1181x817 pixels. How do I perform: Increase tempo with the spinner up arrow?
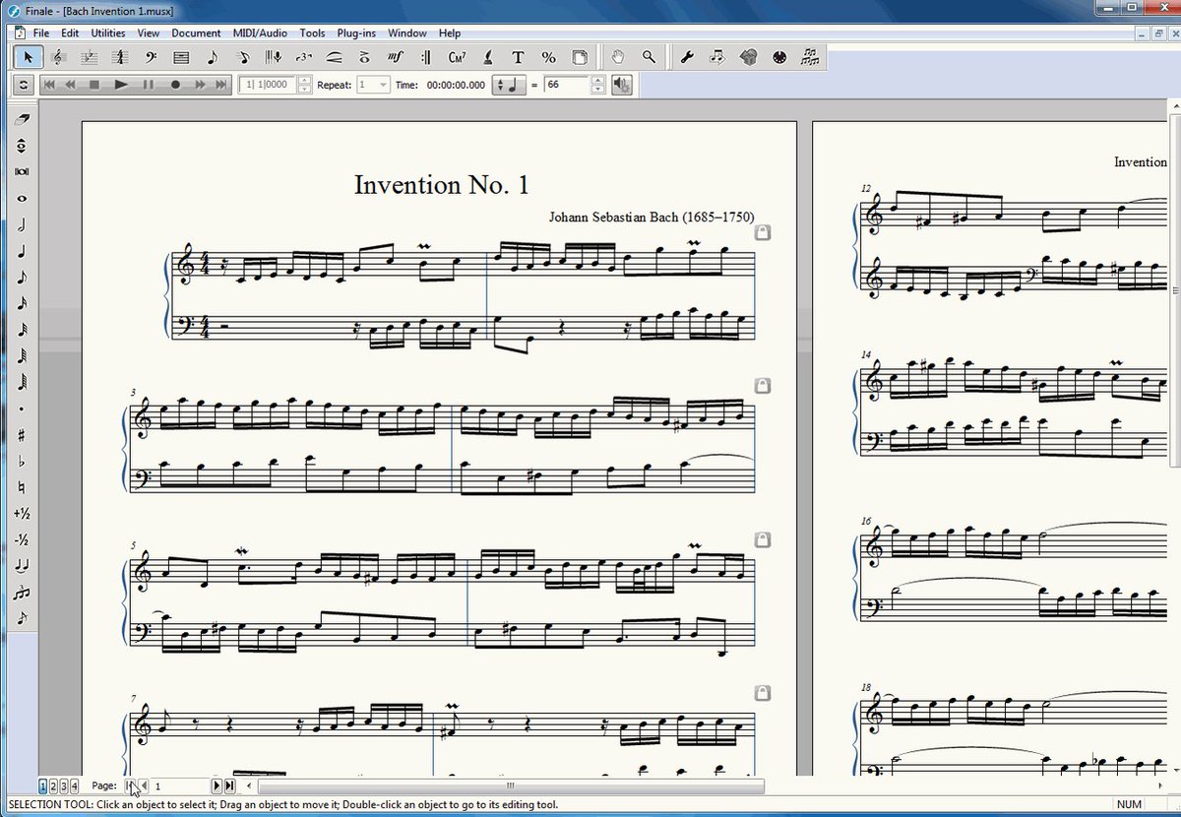(597, 81)
